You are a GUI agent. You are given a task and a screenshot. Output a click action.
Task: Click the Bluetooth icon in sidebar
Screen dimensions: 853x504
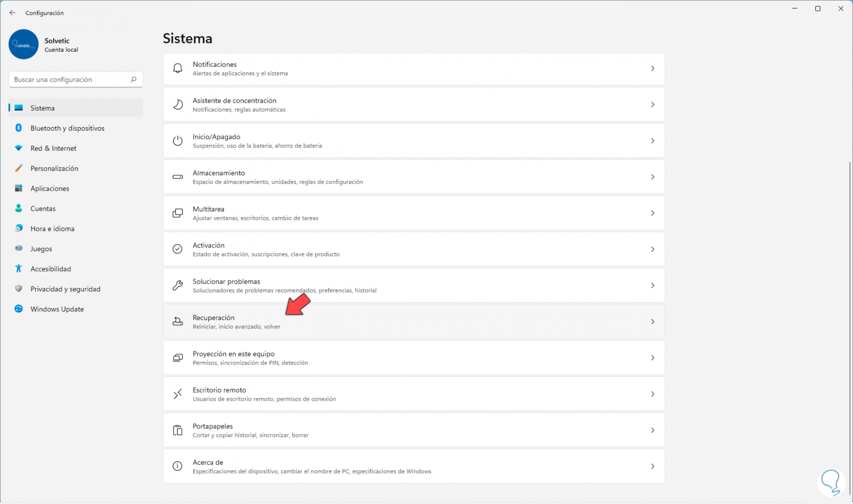point(19,128)
